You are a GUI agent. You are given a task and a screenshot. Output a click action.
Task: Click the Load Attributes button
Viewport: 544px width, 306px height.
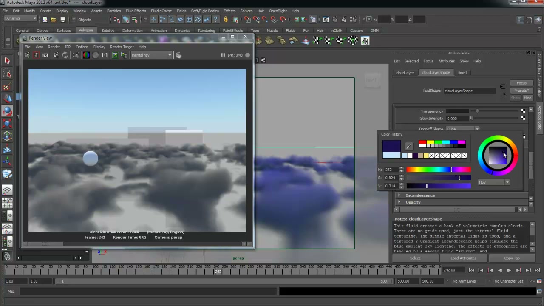tap(463, 258)
